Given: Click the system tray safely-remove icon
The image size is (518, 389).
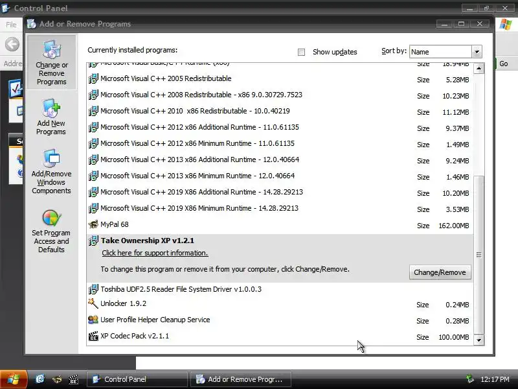Looking at the screenshot, I should [469, 379].
